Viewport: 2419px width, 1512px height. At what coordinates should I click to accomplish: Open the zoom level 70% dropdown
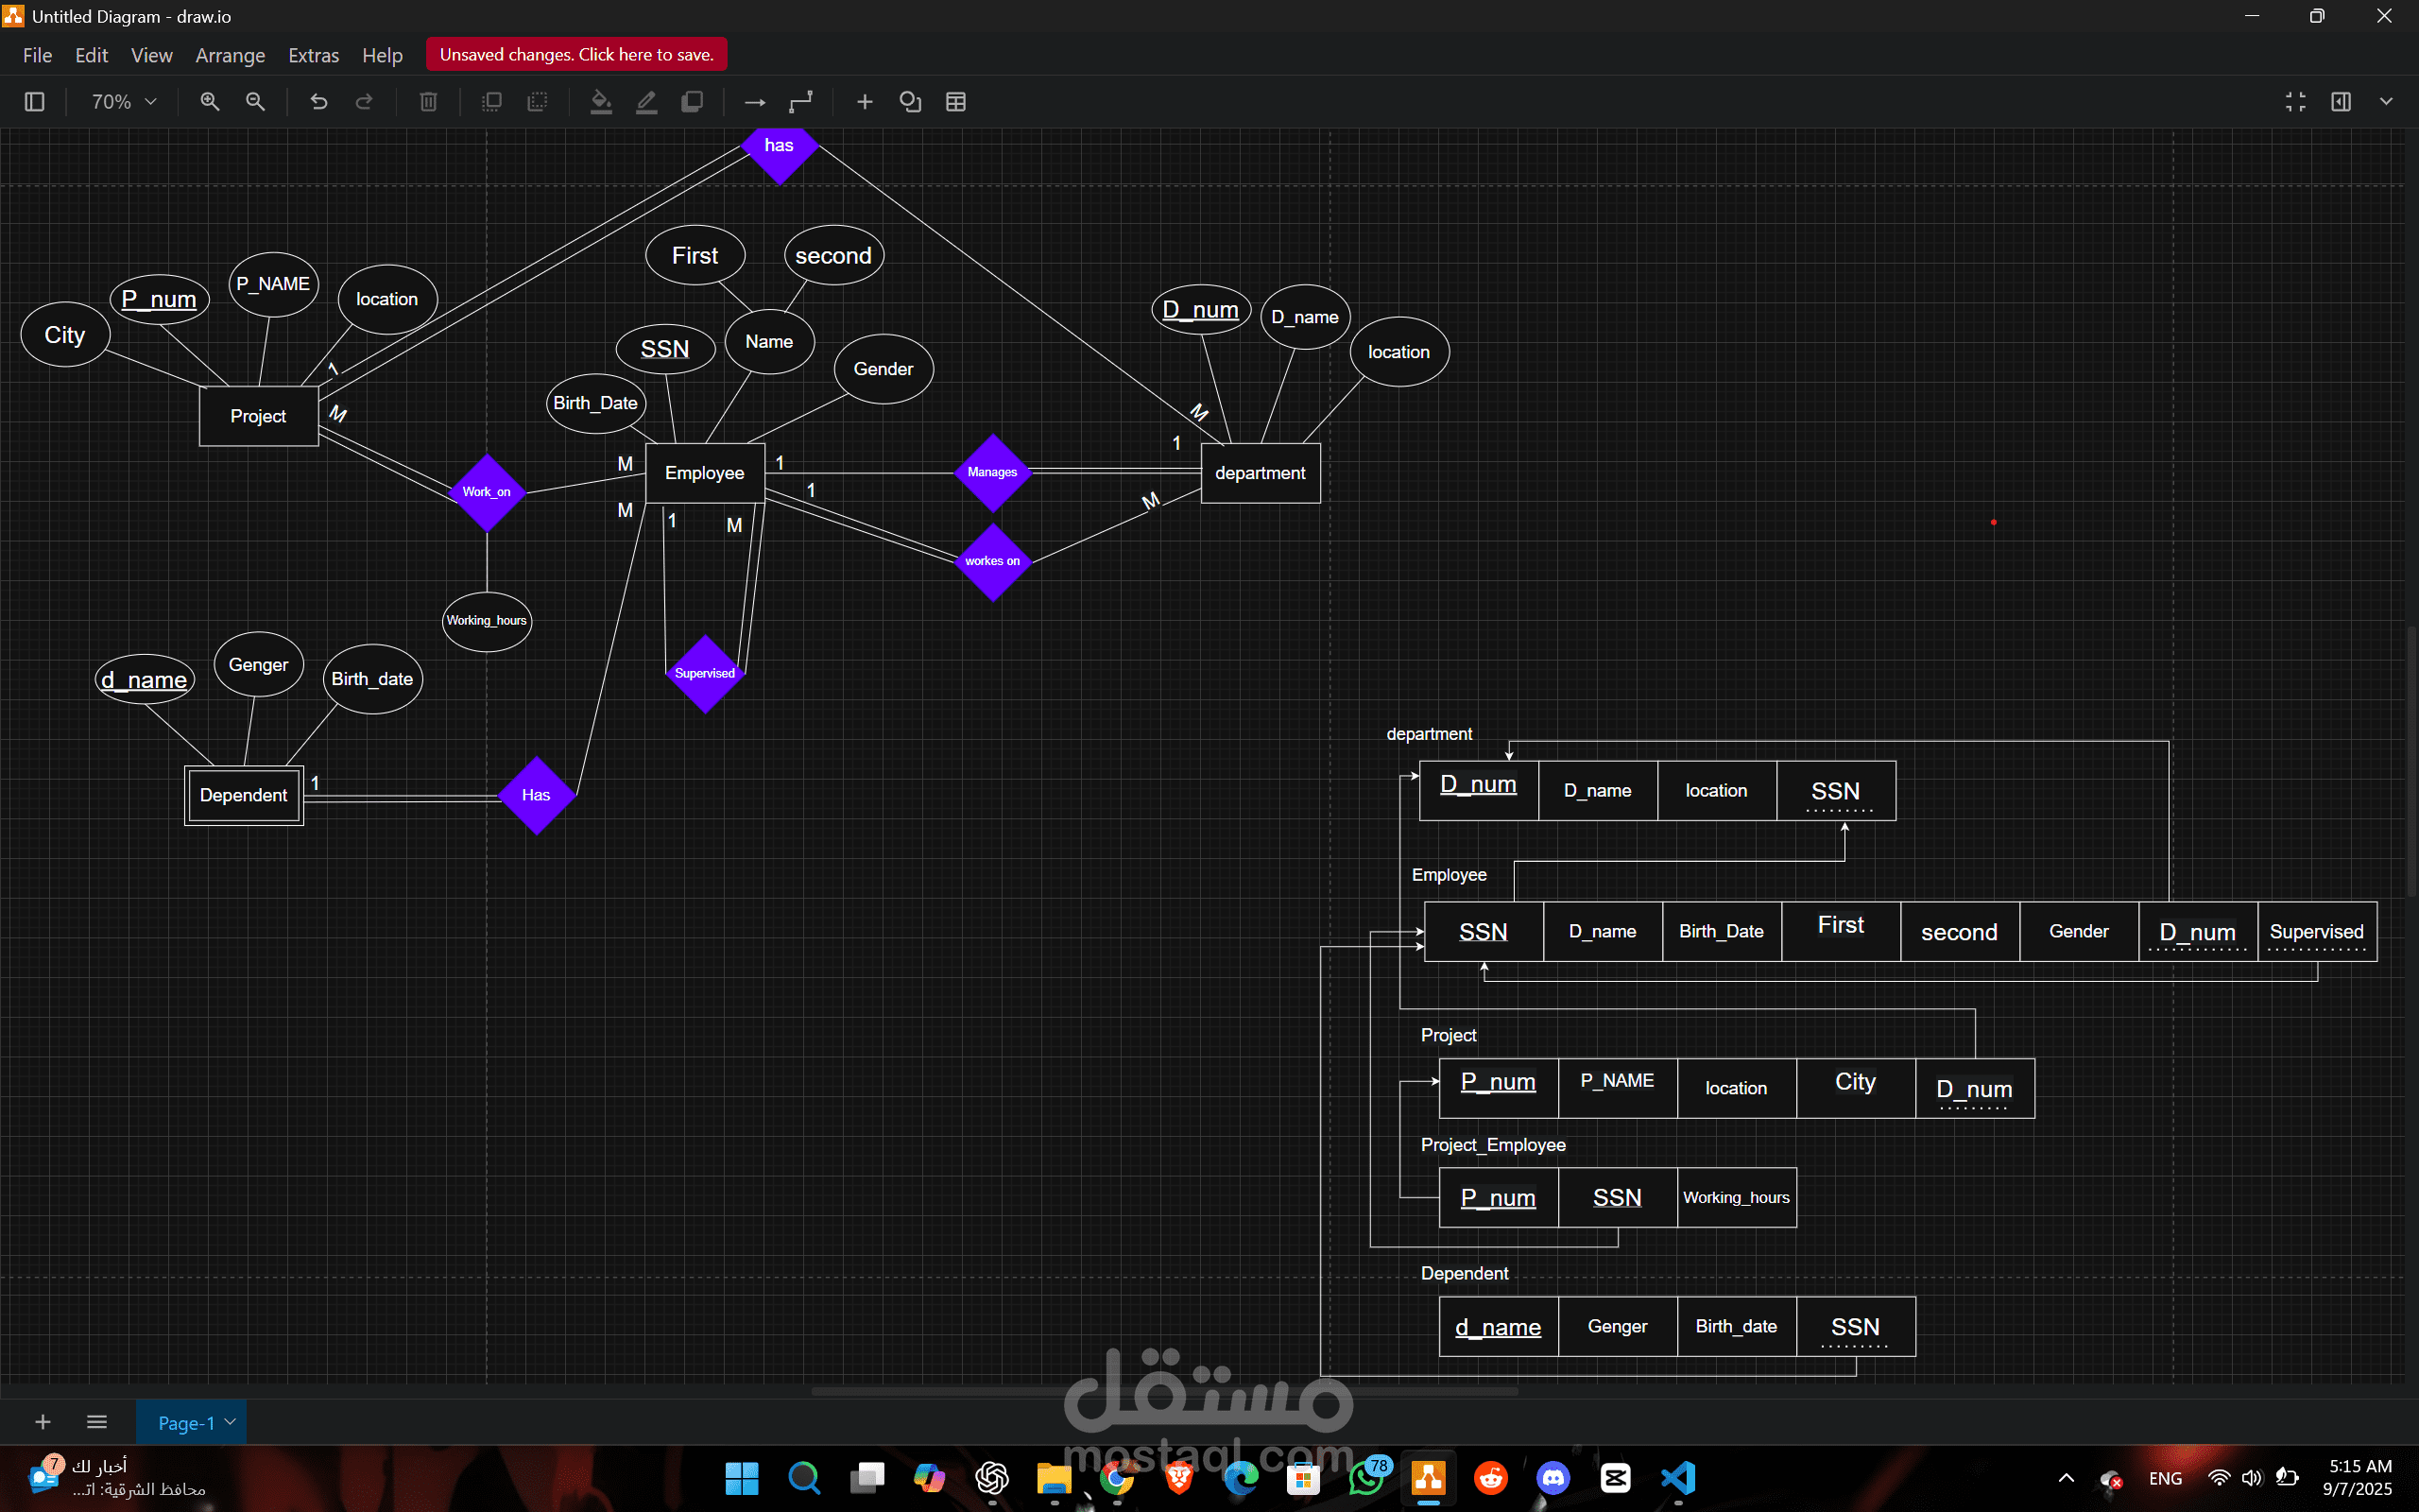124,102
